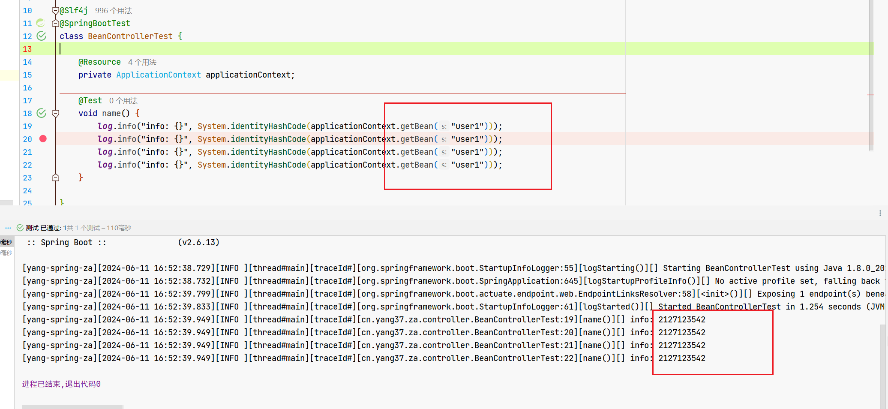This screenshot has height=409, width=888.
Task: Click the ApplicationContext type name on line 15
Action: pos(159,75)
